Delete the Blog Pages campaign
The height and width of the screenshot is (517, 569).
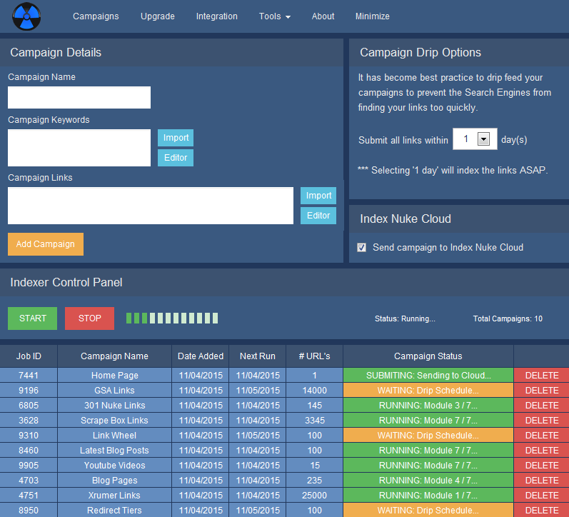pyautogui.click(x=541, y=481)
